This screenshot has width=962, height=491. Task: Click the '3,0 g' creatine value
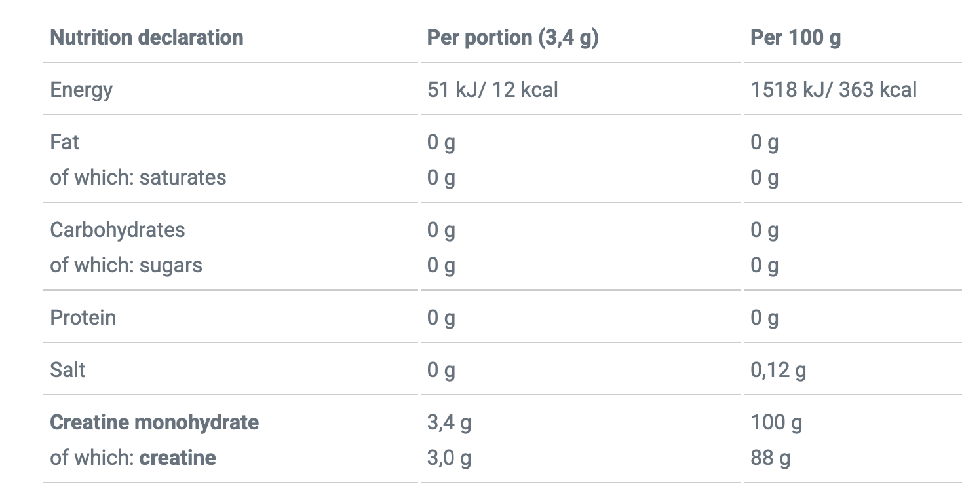(x=449, y=458)
